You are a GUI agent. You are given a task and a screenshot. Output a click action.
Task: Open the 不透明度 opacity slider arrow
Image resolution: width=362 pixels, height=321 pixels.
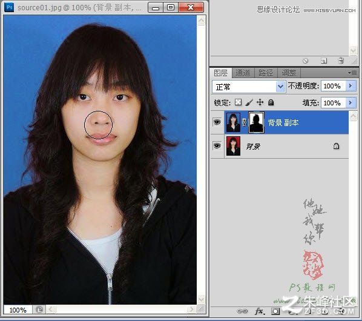pos(350,86)
